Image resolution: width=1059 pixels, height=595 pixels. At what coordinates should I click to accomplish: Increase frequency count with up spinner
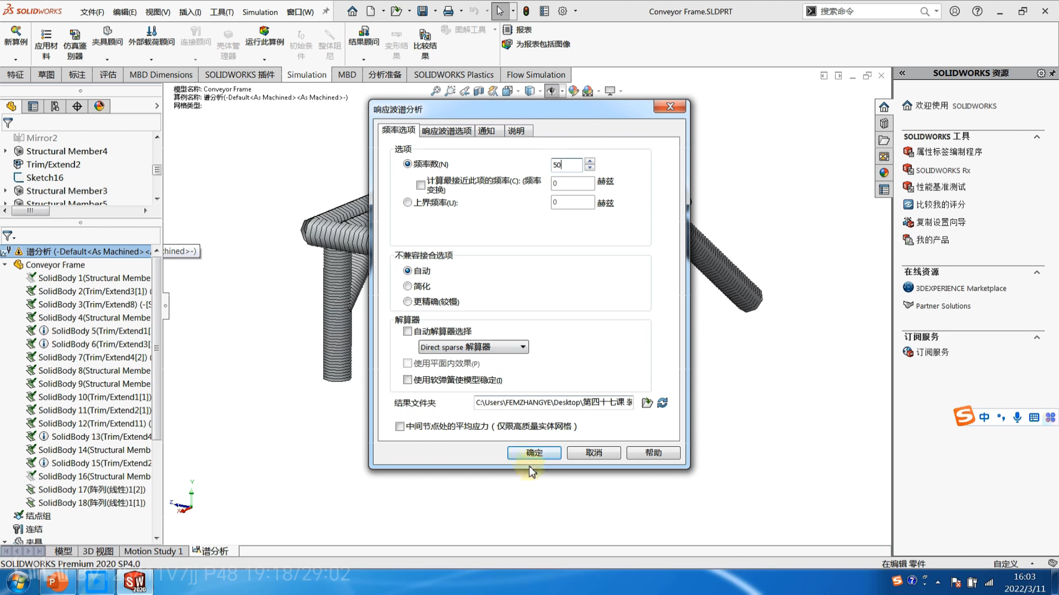pos(590,161)
